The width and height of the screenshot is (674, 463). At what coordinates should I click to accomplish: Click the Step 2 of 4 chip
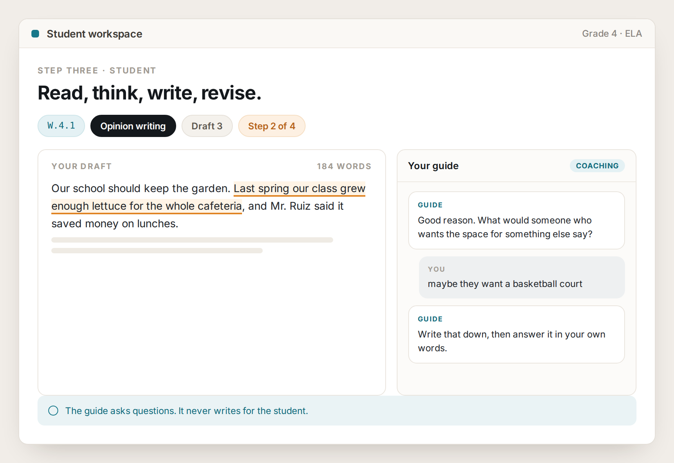[272, 126]
